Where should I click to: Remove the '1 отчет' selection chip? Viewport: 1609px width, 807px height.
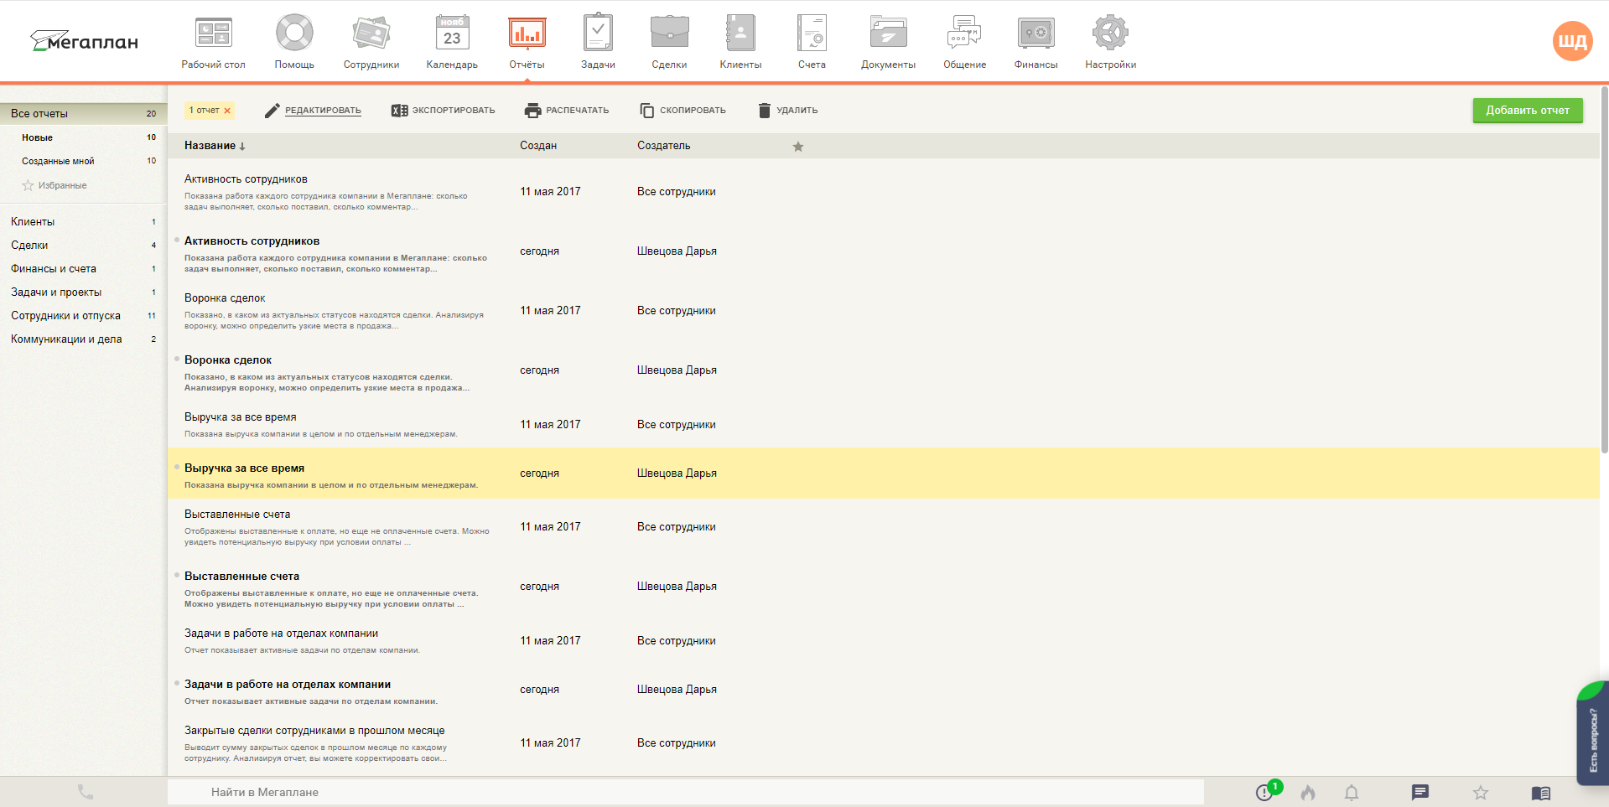[227, 111]
